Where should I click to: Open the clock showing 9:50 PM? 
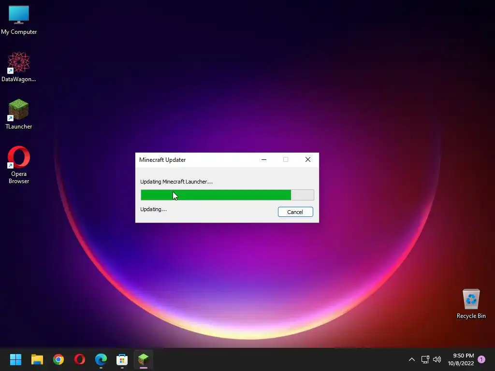click(461, 359)
